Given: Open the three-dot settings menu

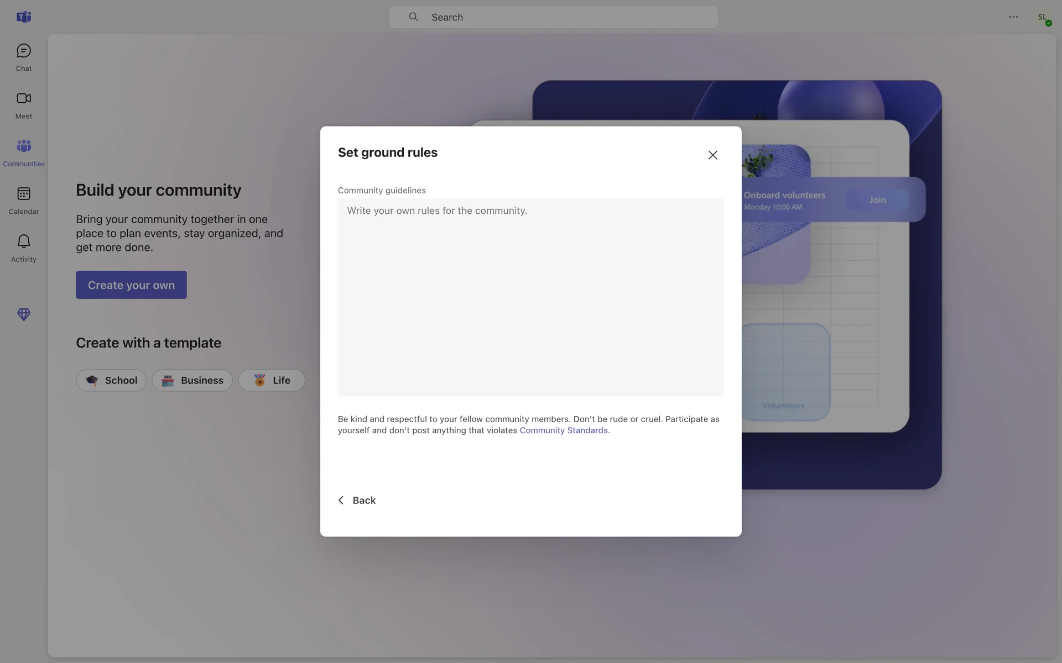Looking at the screenshot, I should pyautogui.click(x=1013, y=17).
